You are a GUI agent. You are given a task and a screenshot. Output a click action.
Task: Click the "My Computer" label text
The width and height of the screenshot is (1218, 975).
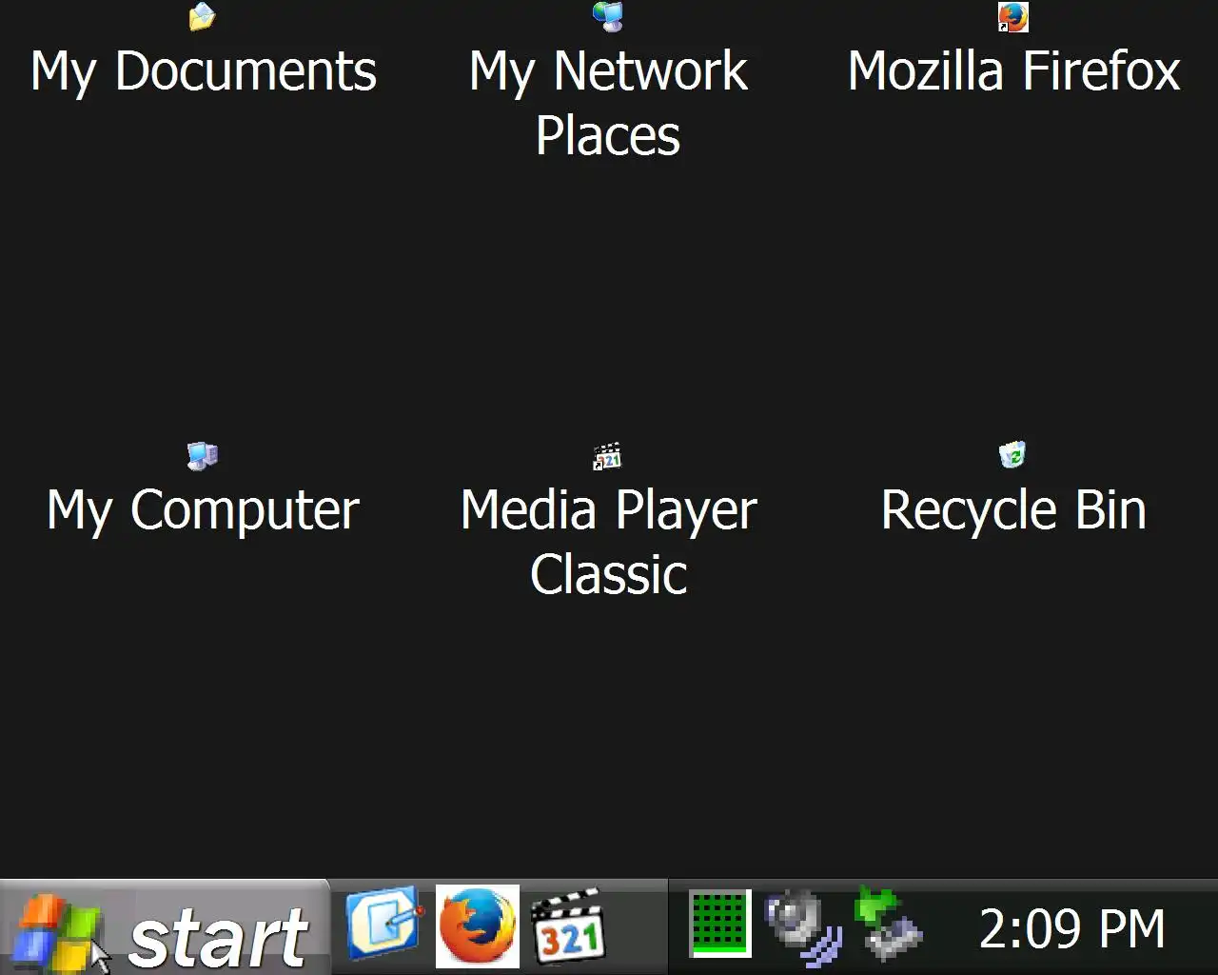[203, 511]
